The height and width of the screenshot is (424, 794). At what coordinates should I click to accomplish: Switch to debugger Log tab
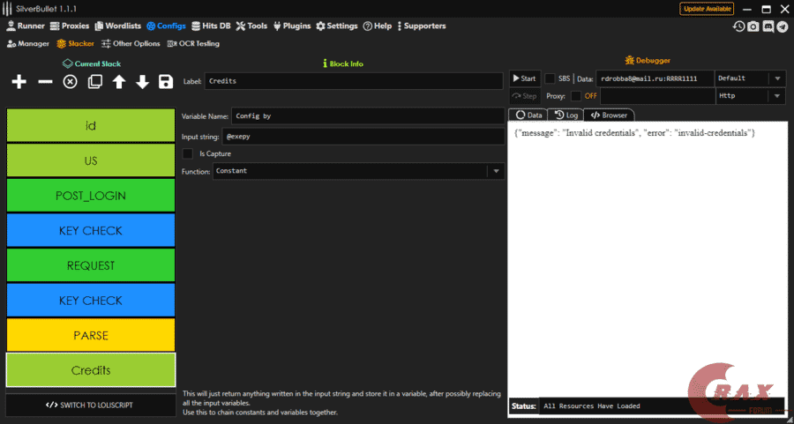coord(566,115)
